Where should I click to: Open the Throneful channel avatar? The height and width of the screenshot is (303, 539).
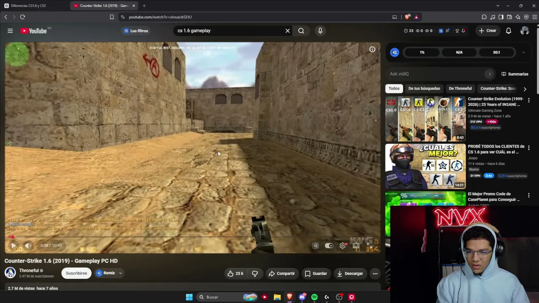[10, 273]
